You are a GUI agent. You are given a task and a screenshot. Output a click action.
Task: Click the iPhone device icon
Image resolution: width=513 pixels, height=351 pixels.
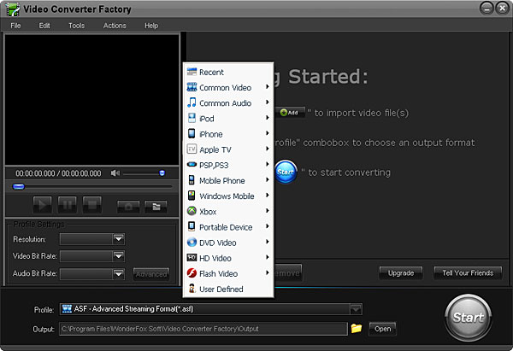[x=192, y=134]
